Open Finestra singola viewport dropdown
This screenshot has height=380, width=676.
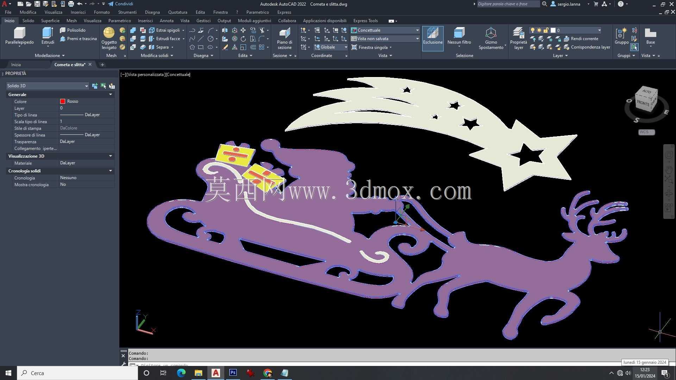click(372, 47)
